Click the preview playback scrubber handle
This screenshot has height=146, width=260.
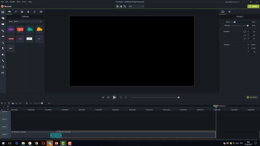(179, 97)
